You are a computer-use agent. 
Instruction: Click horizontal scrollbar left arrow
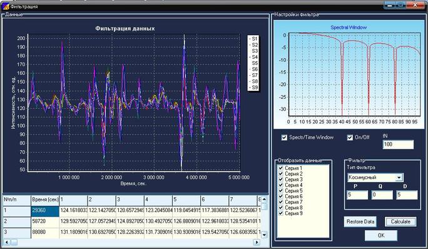(7, 242)
